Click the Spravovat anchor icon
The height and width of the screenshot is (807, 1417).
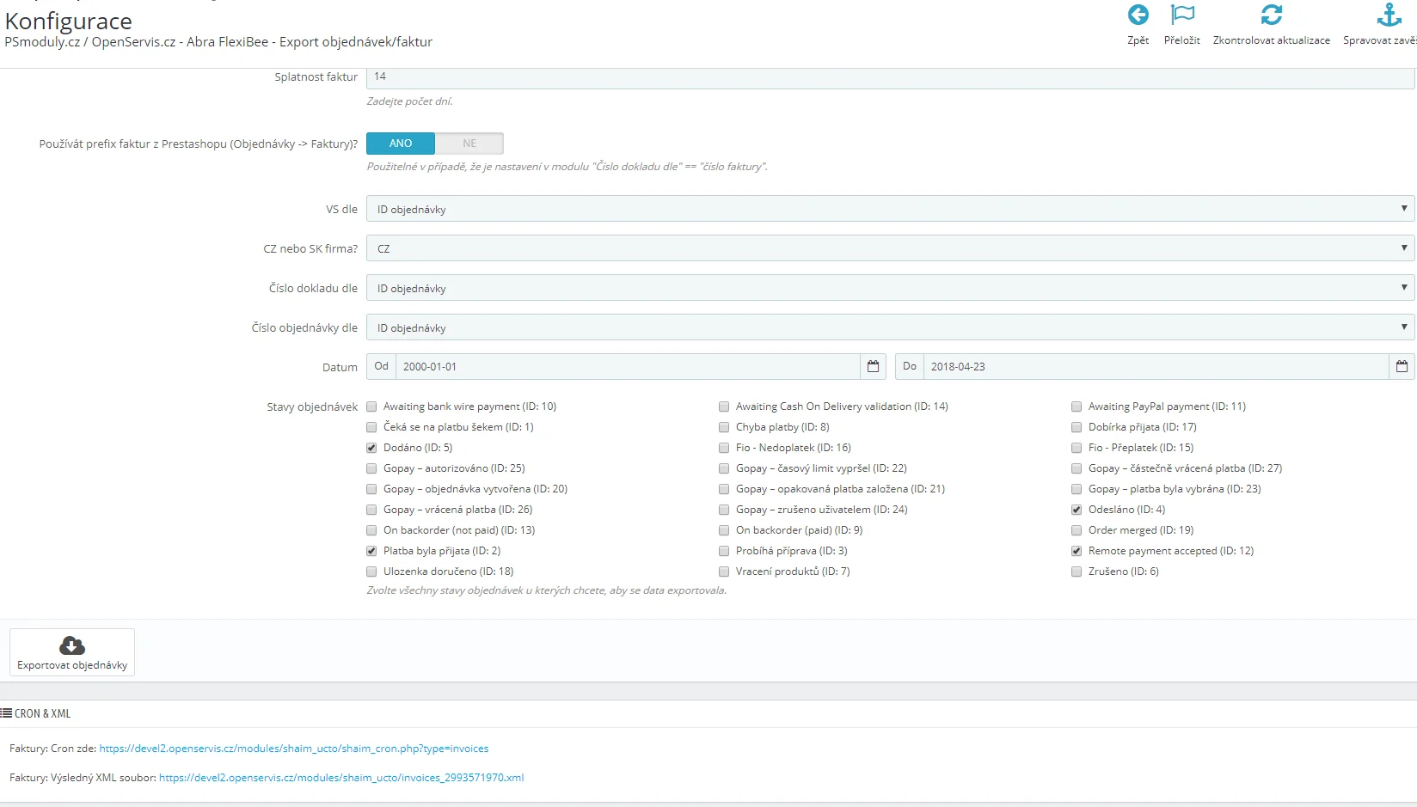(1389, 15)
